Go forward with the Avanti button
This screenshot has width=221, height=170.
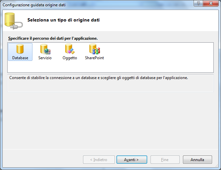coord(132,159)
